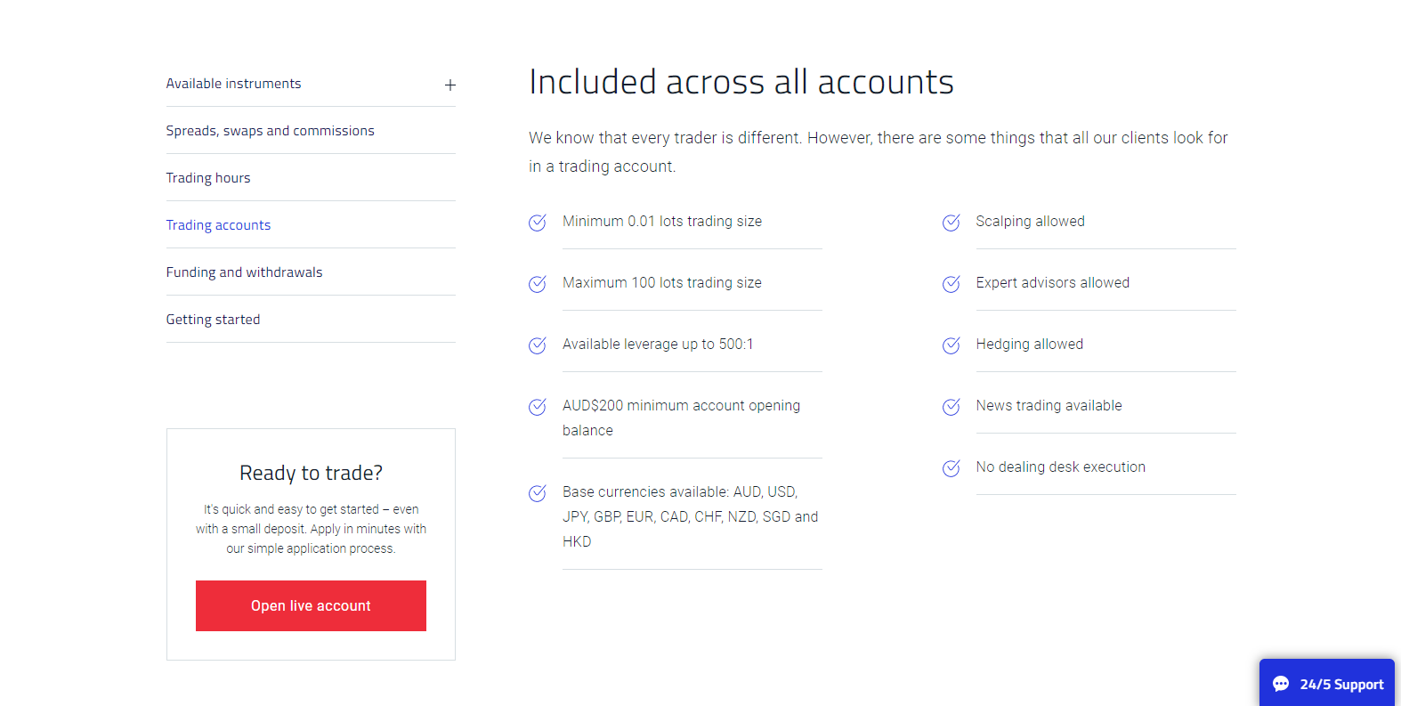Open the Getting started section
1401x706 pixels.
tap(213, 320)
